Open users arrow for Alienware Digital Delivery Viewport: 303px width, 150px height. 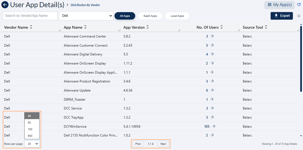click(212, 54)
